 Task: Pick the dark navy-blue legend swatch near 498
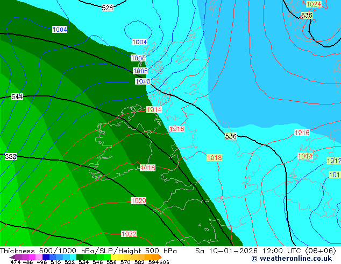click(46, 257)
